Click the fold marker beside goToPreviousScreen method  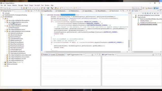click(x=44, y=15)
